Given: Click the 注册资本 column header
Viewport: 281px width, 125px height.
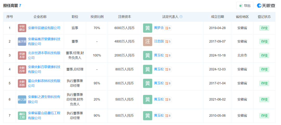Looking at the screenshot, I should (x=124, y=17).
